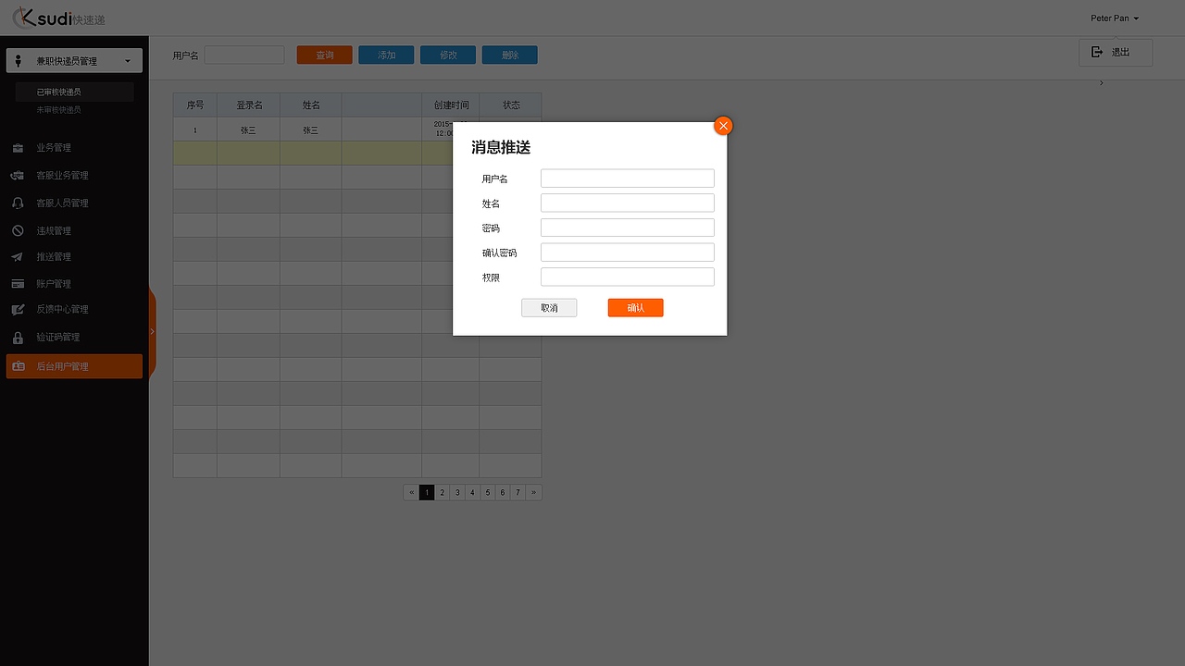Click the orange 查询 search button
Screen dimensions: 1185x666
click(x=324, y=55)
